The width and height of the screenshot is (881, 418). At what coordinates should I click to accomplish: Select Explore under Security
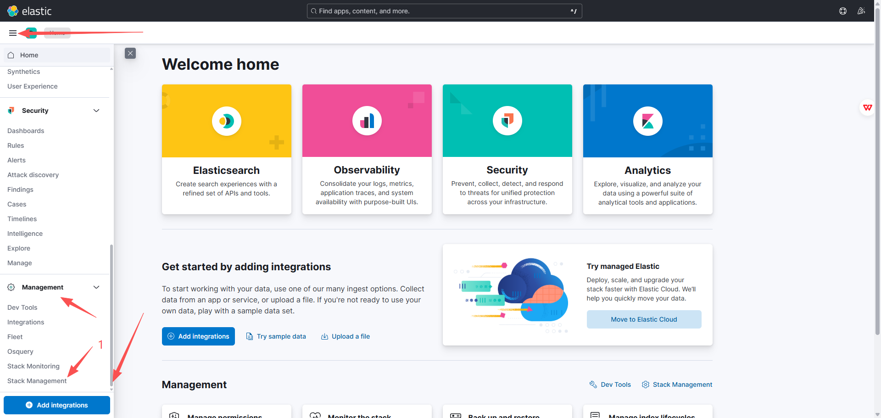(x=19, y=248)
